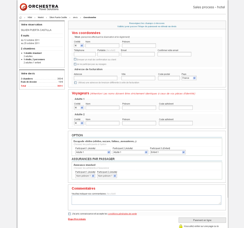Click the home icon in breadcrumb
The height and width of the screenshot is (228, 244).
(20, 18)
